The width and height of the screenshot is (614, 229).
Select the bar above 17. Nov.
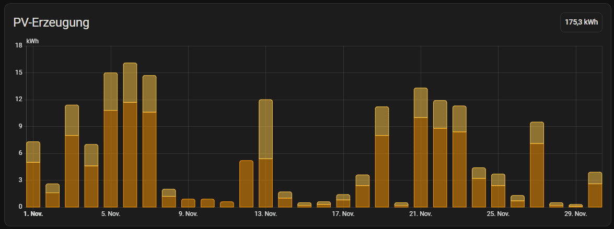pyautogui.click(x=343, y=200)
